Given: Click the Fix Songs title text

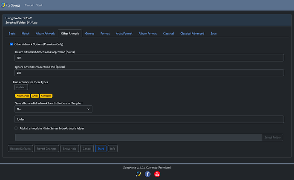Looking at the screenshot, I should click(13, 5).
